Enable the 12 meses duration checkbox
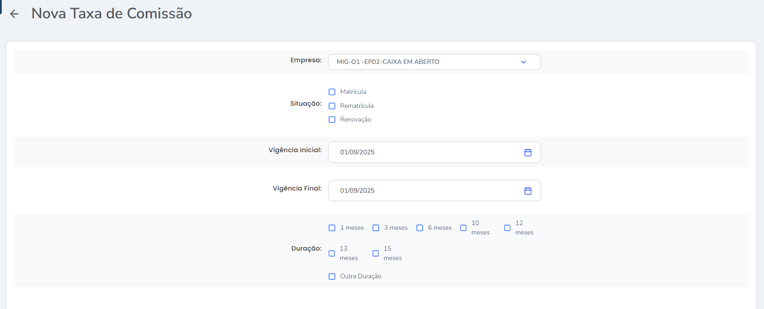This screenshot has height=309, width=764. click(507, 228)
